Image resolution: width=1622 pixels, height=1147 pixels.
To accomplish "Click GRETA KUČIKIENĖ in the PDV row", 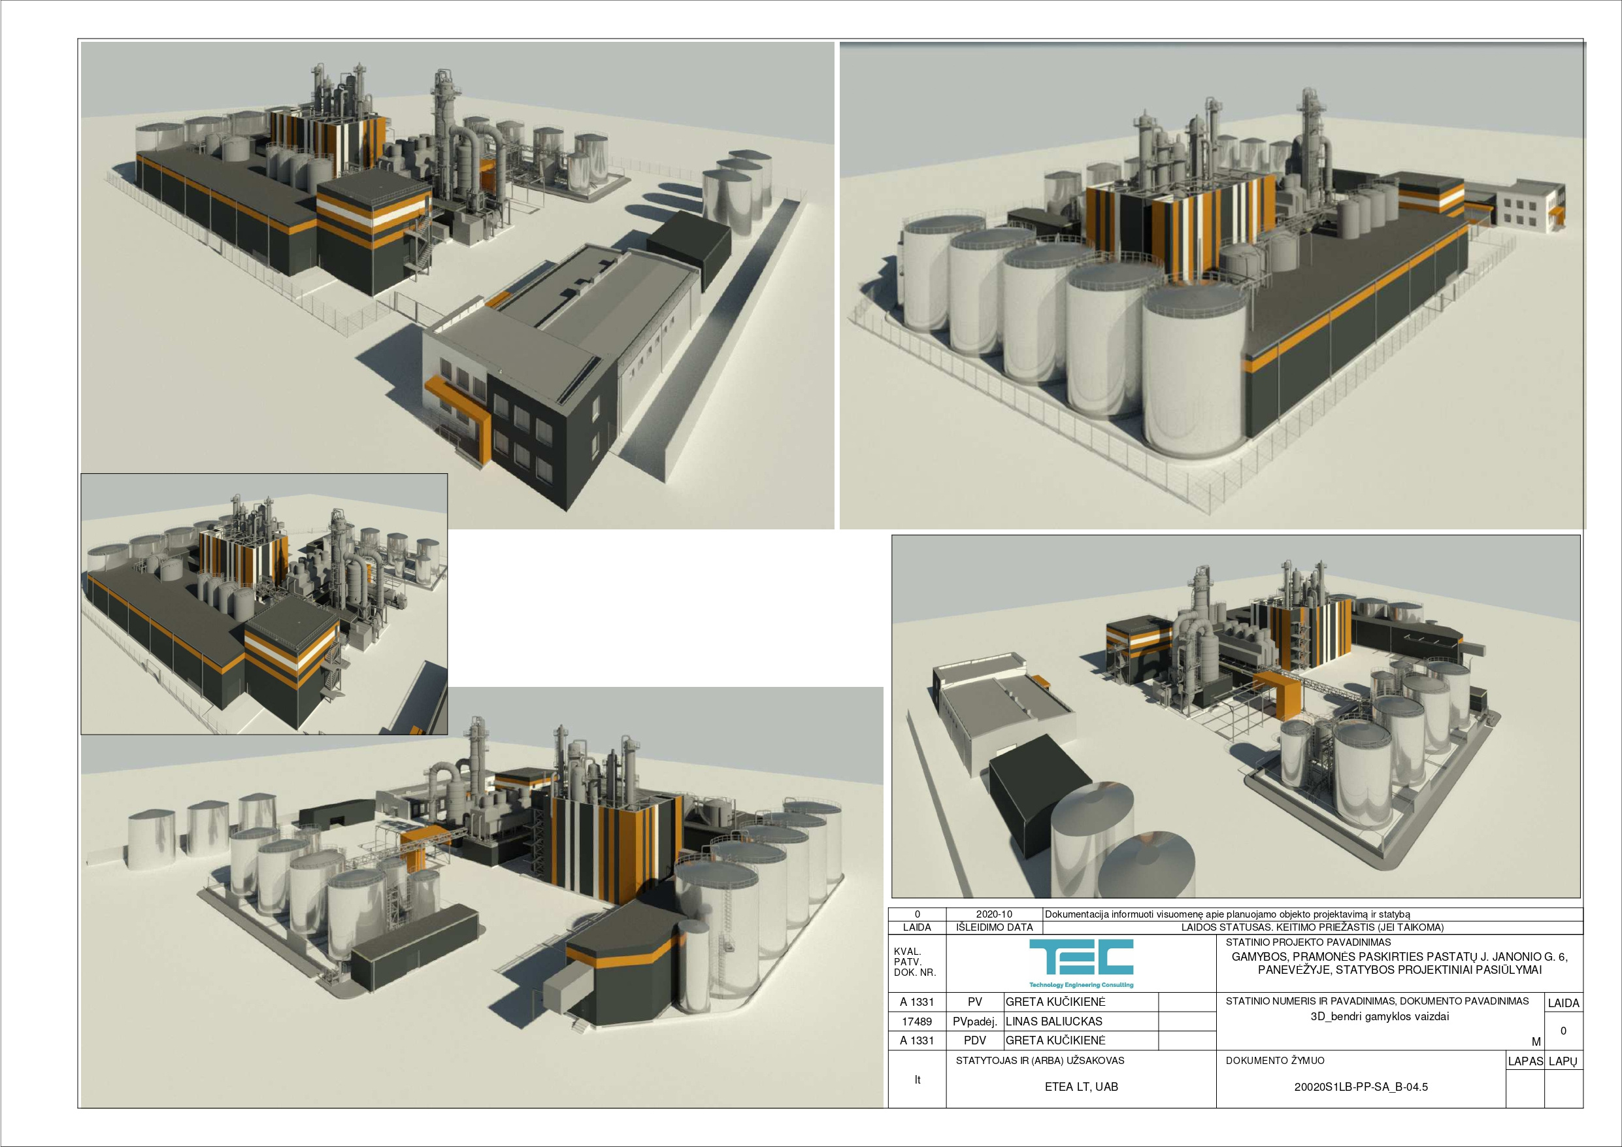I will coord(1055,1040).
